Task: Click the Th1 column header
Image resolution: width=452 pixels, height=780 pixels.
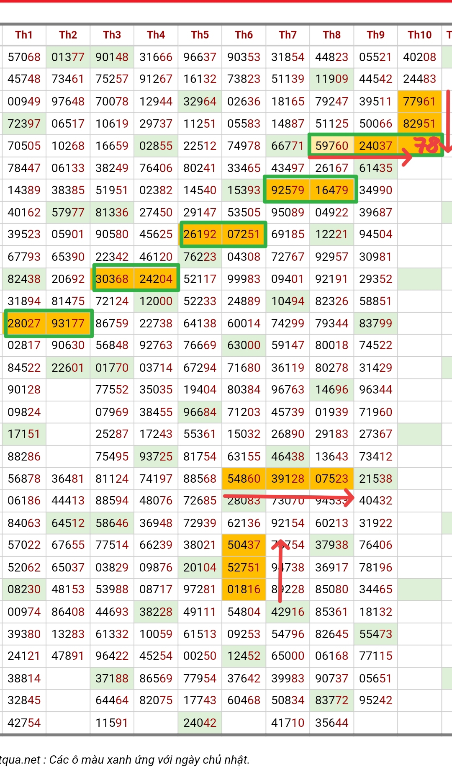Action: point(24,35)
